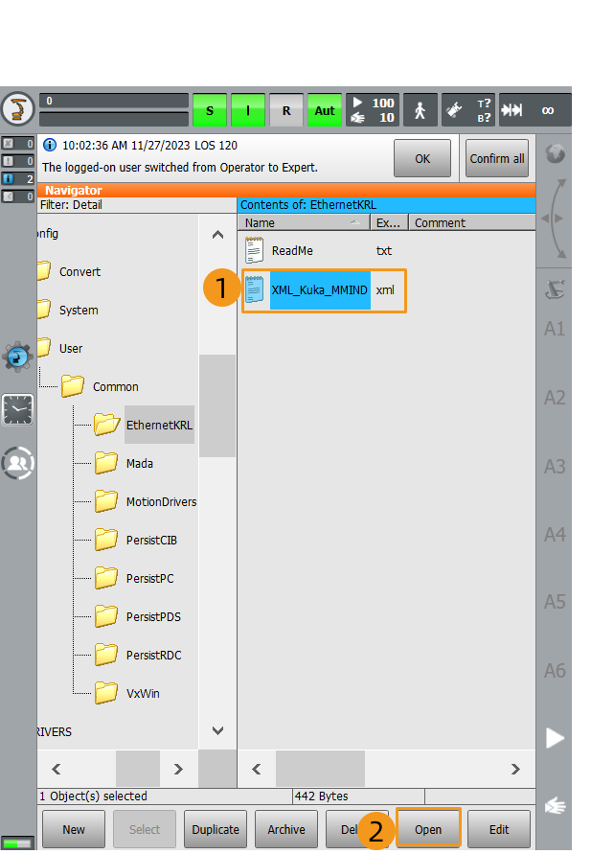Image resolution: width=591 pixels, height=854 pixels.
Task: Click the play start arrow on right bar
Action: point(555,738)
